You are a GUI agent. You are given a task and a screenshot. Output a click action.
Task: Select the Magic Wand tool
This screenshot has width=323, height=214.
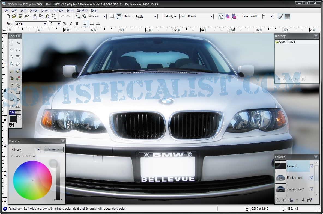11,57
